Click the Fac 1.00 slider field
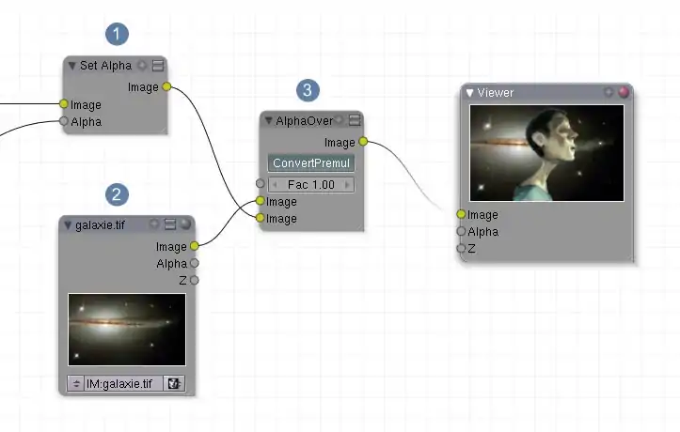This screenshot has width=680, height=432. point(311,185)
